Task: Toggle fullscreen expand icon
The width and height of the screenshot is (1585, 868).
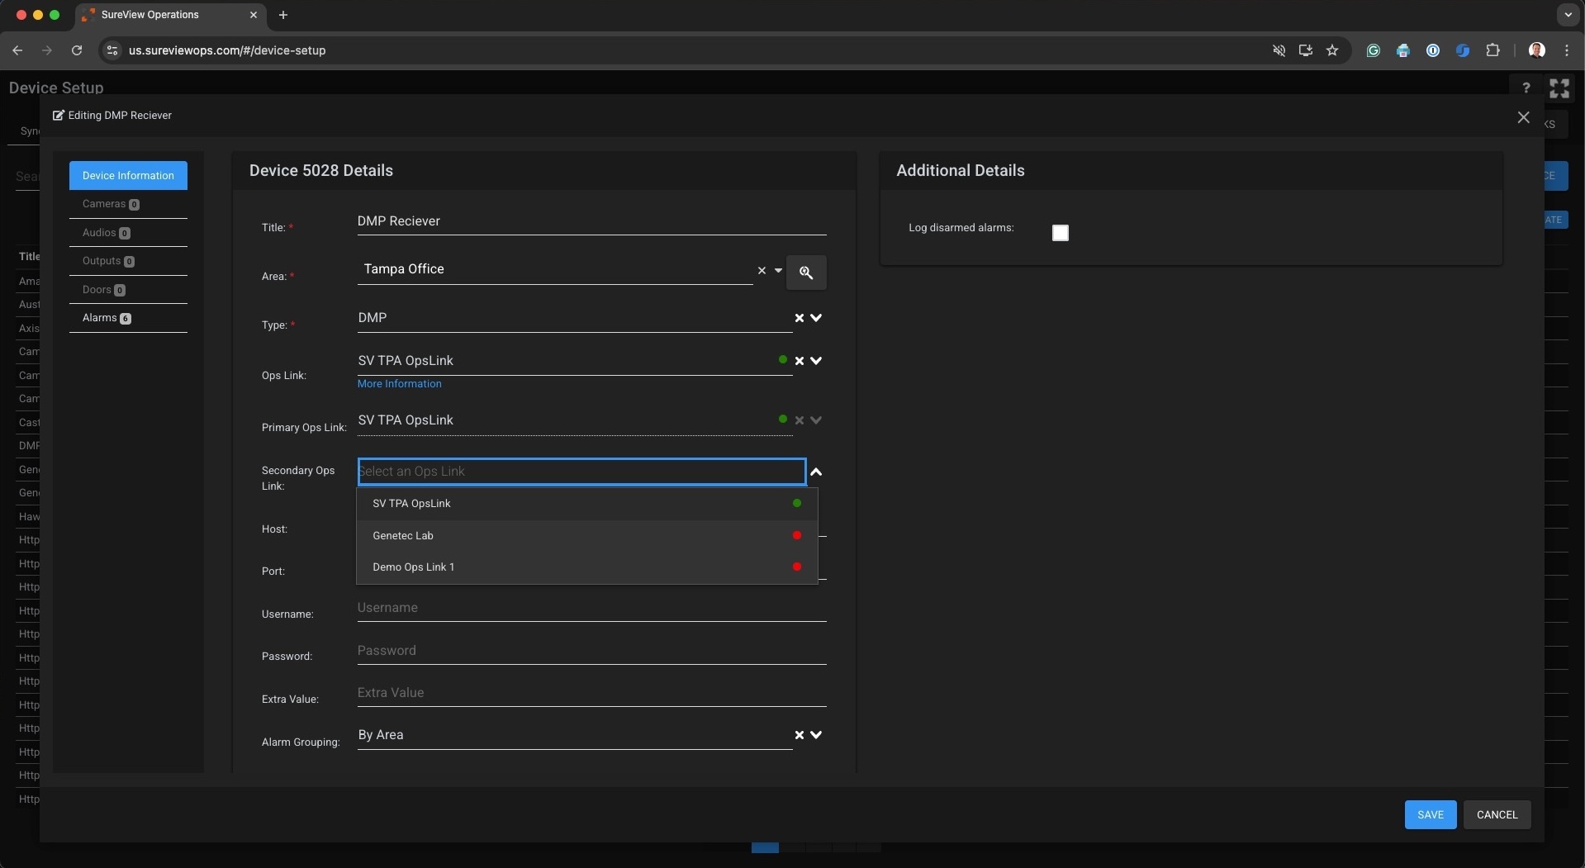Action: [x=1559, y=88]
